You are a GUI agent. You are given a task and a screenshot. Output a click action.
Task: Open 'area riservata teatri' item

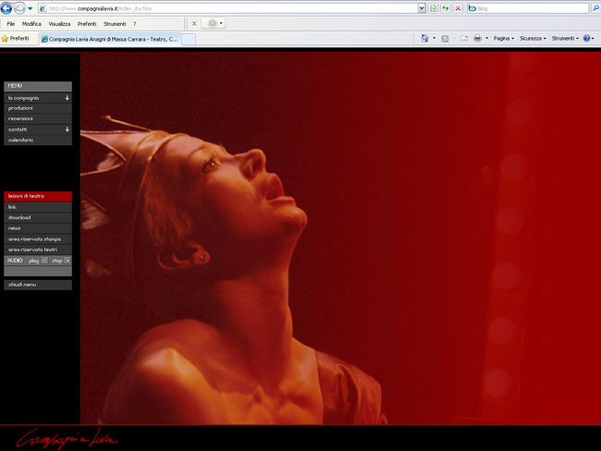[x=38, y=250]
